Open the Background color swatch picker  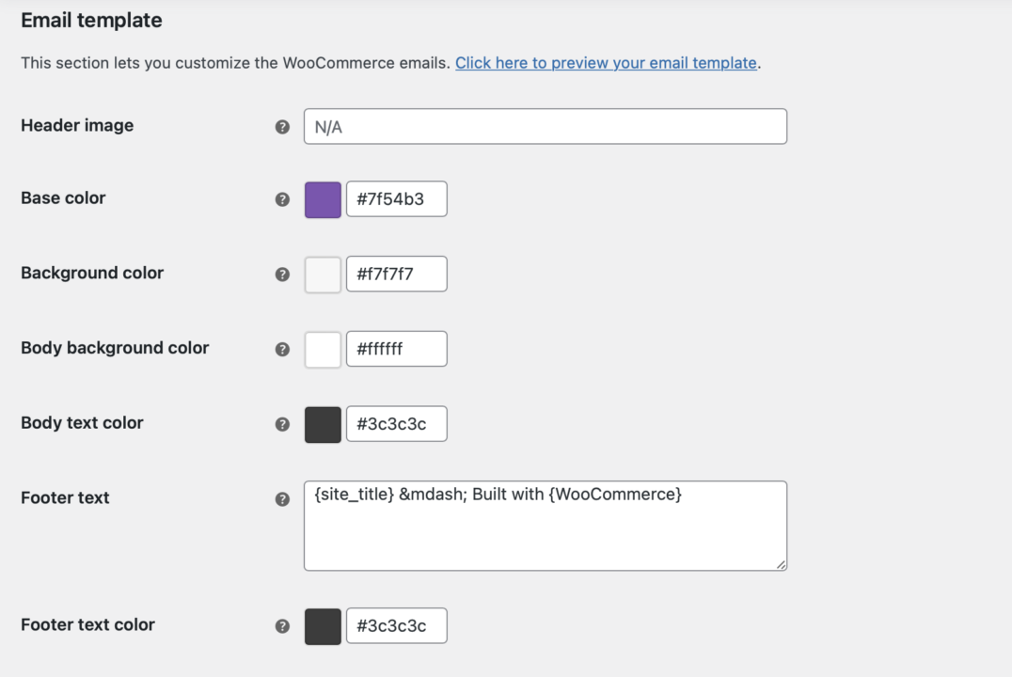tap(323, 274)
